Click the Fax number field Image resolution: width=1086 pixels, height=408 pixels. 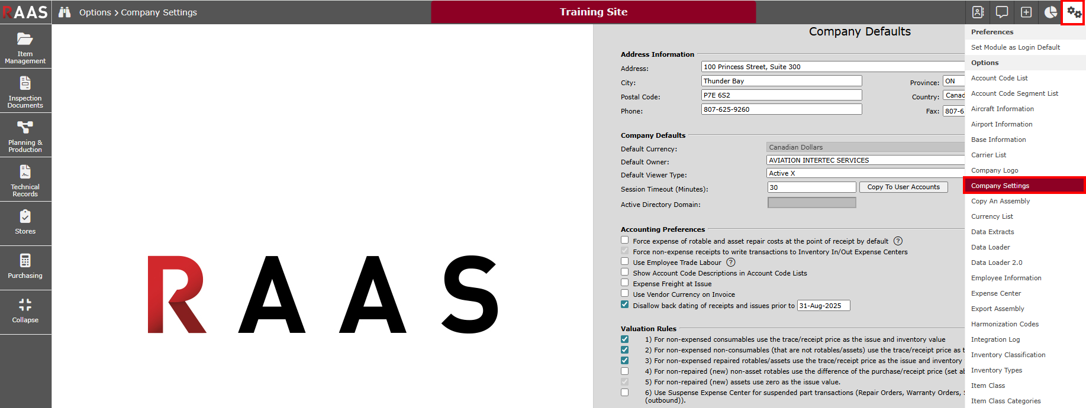[x=953, y=111]
